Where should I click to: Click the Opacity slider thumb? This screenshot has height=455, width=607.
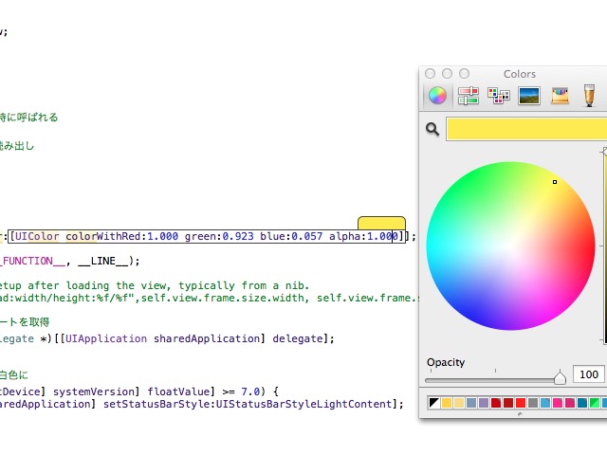click(560, 377)
